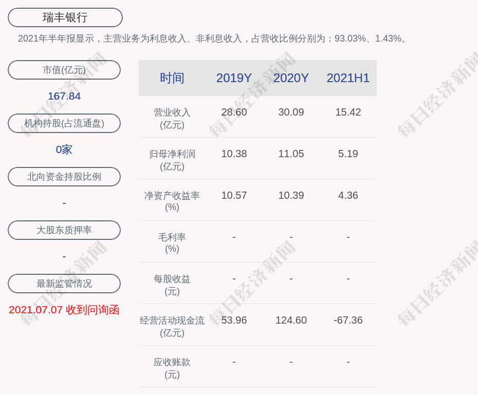Click revenue value 28.60
The image size is (478, 395).
coord(234,112)
